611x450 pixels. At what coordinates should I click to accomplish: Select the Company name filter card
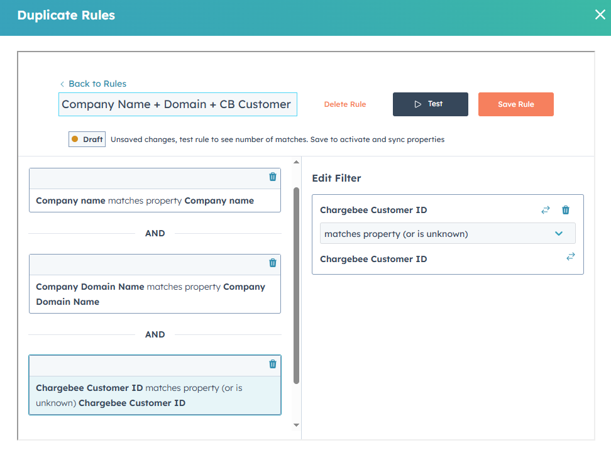click(145, 201)
